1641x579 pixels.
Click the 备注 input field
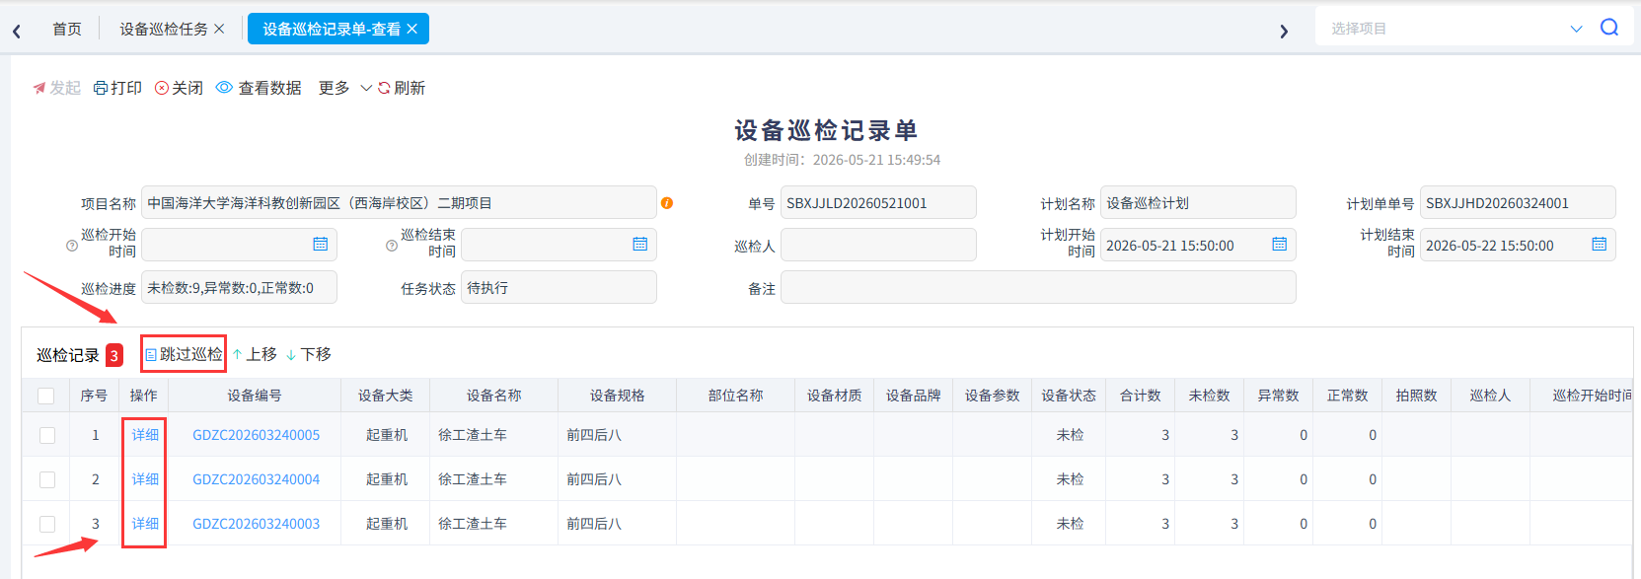[x=1038, y=287]
